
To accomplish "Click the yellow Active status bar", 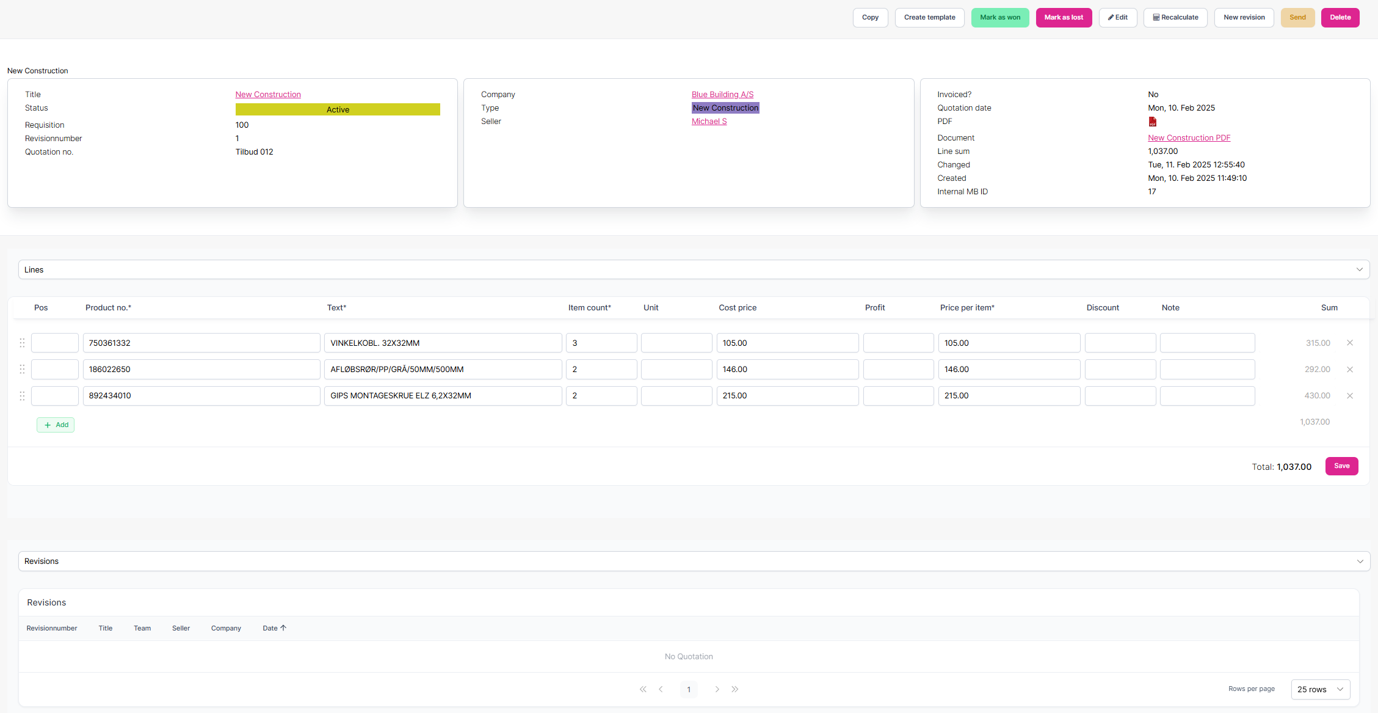I will point(338,110).
